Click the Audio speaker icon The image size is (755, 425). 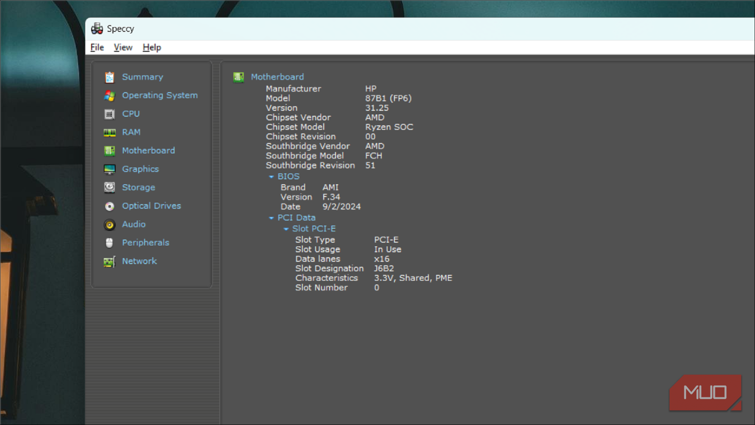110,224
